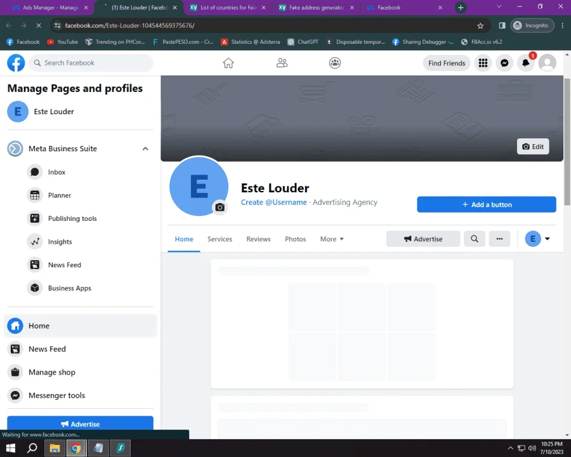
Task: Click the Facebook logo icon
Action: coord(16,63)
